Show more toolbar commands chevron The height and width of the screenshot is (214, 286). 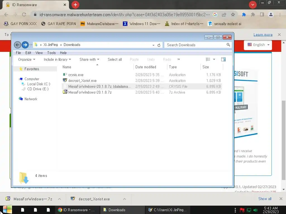pyautogui.click(x=179, y=59)
